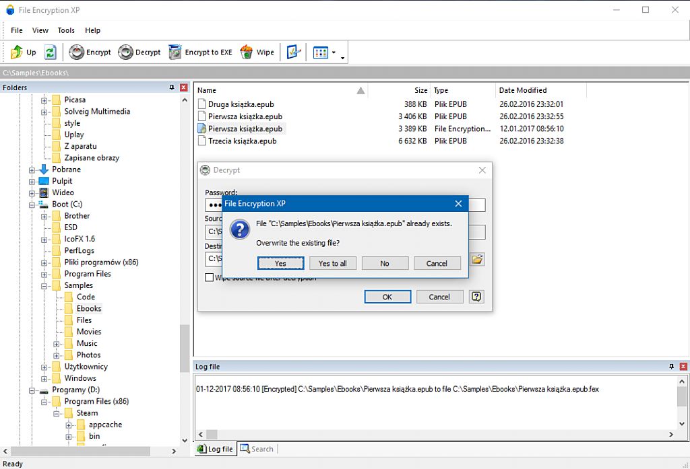The width and height of the screenshot is (690, 469).
Task: Select the encrypted Pierwsza książka.epub file icon
Action: (x=202, y=129)
